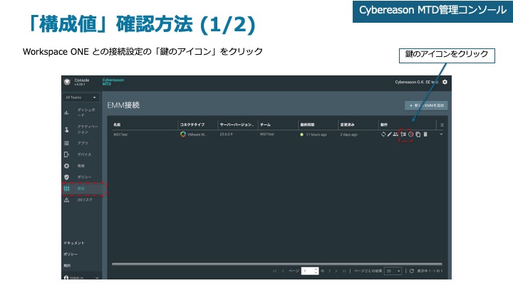Click the horizontal scrollbar under the table

coord(276,264)
